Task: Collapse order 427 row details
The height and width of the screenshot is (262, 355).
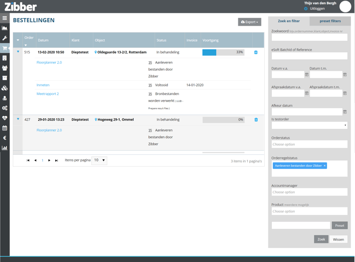Action: tap(18, 119)
